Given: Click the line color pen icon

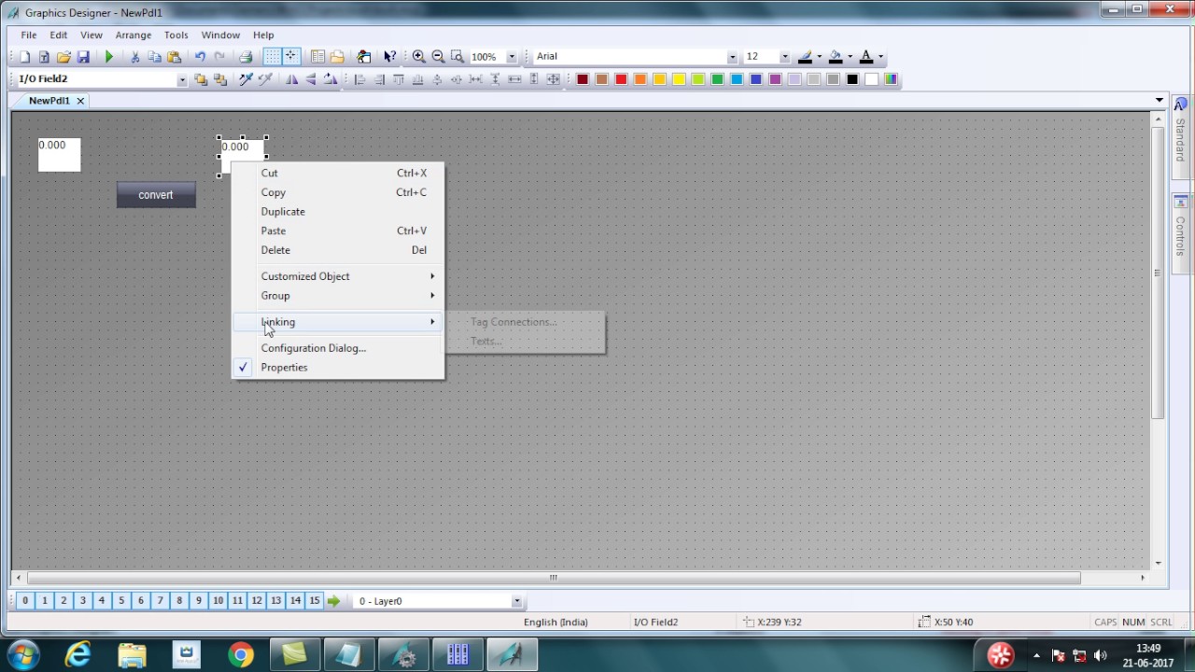Looking at the screenshot, I should [x=805, y=57].
